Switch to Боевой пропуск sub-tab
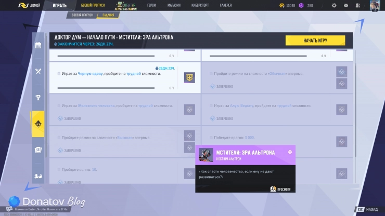Image resolution: width=385 pixels, height=216 pixels. click(x=82, y=15)
